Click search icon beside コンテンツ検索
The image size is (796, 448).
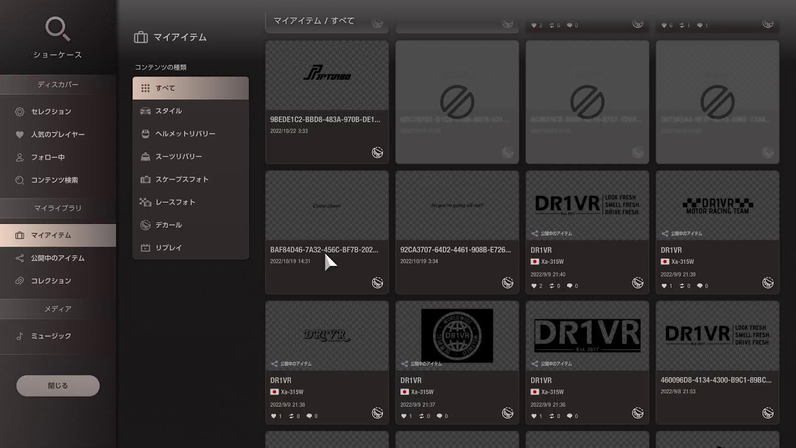[19, 180]
